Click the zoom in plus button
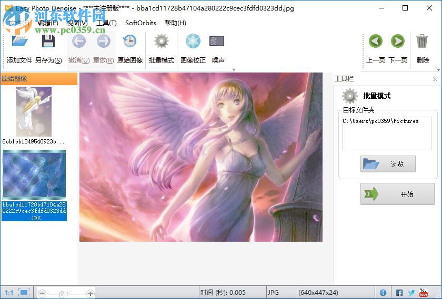 pyautogui.click(x=91, y=294)
